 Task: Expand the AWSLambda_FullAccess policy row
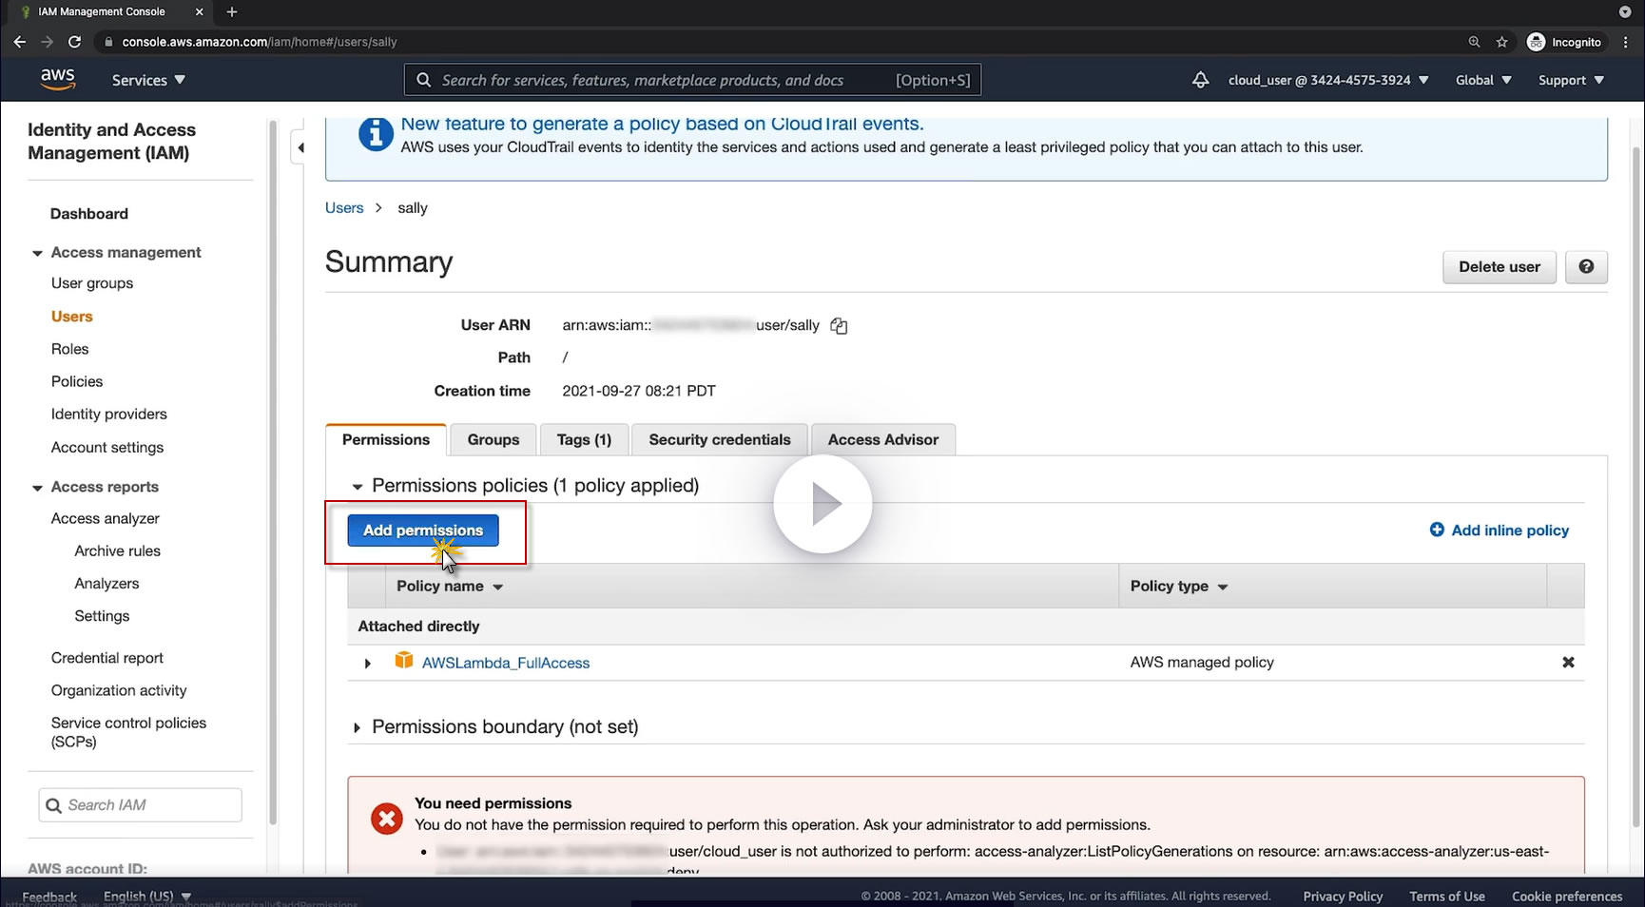tap(368, 664)
